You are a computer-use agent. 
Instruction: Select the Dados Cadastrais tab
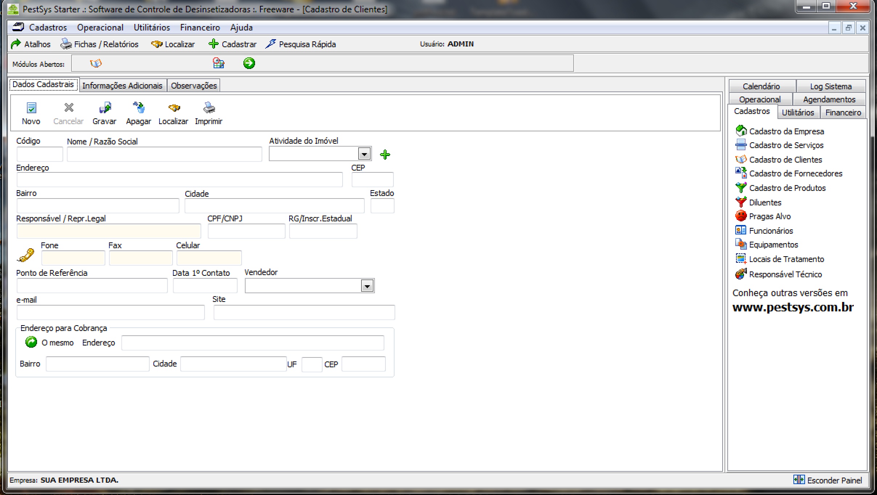[43, 85]
